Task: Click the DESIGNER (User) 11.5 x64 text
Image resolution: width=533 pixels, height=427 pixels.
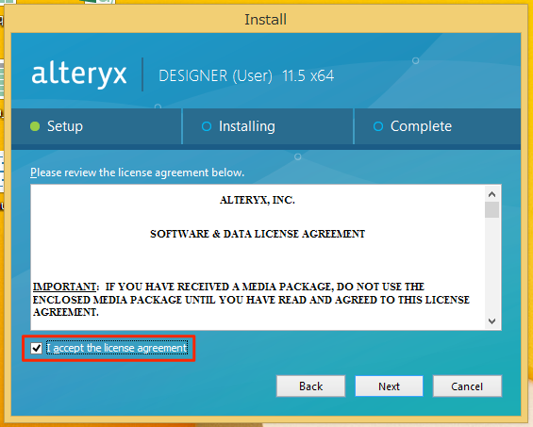Action: (246, 75)
